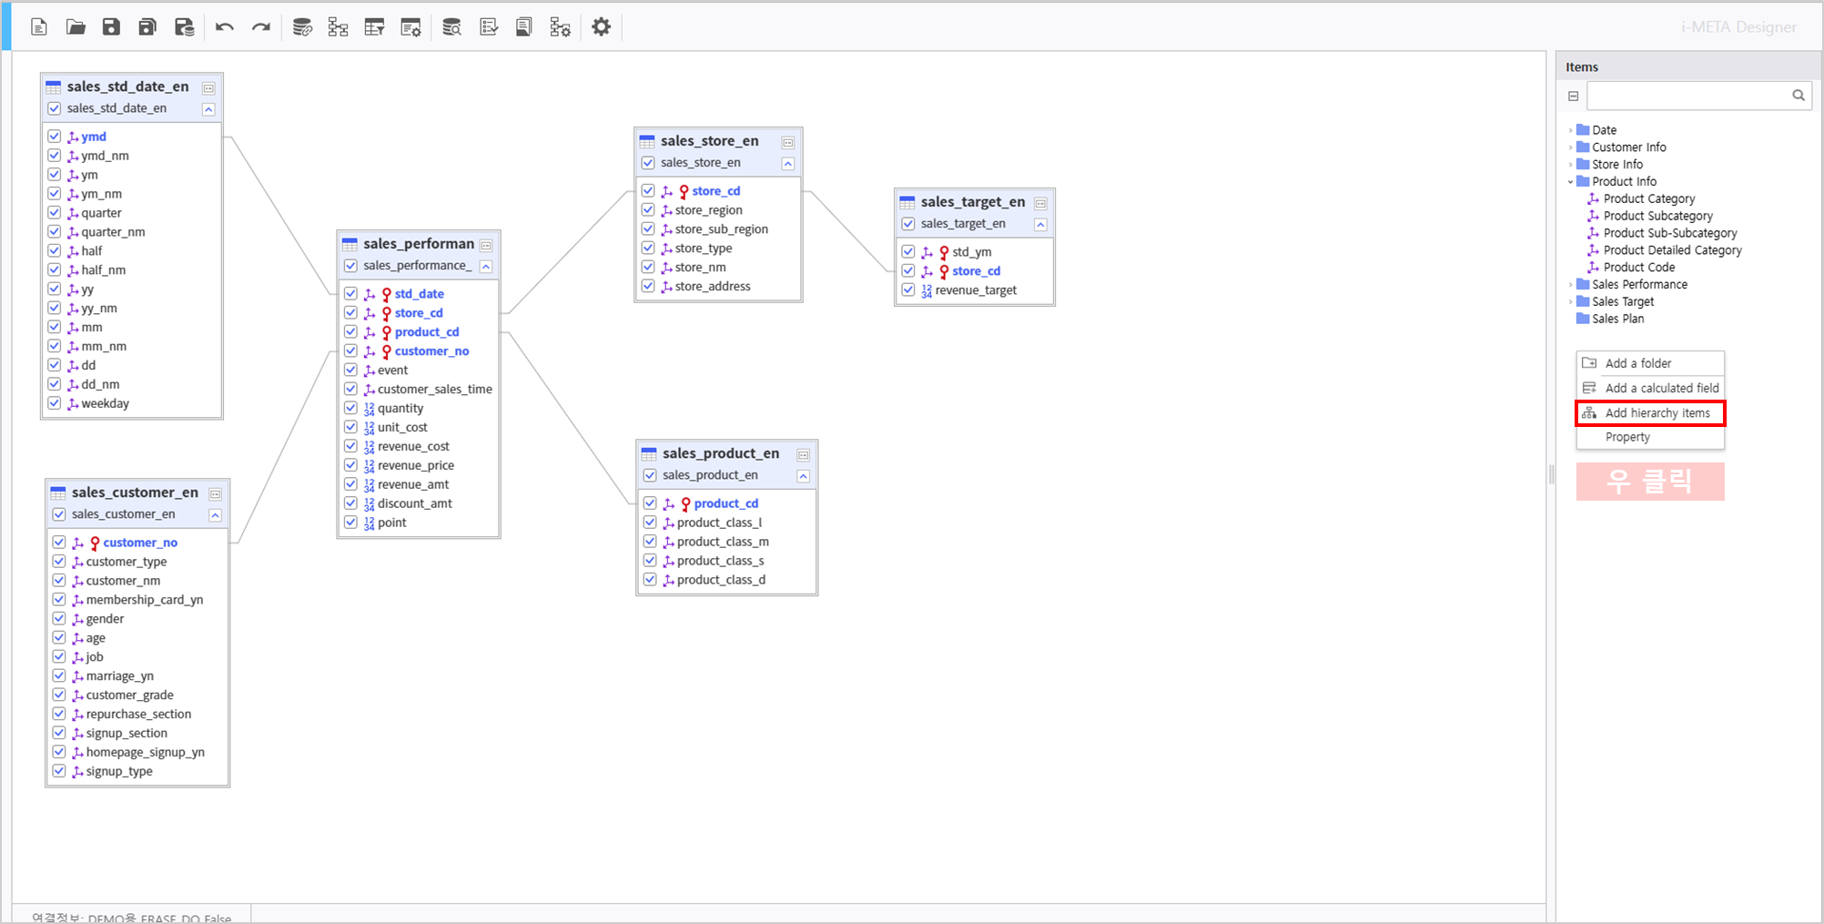Collapse the sales_customer_en field list
Image resolution: width=1824 pixels, height=924 pixels.
pos(216,515)
